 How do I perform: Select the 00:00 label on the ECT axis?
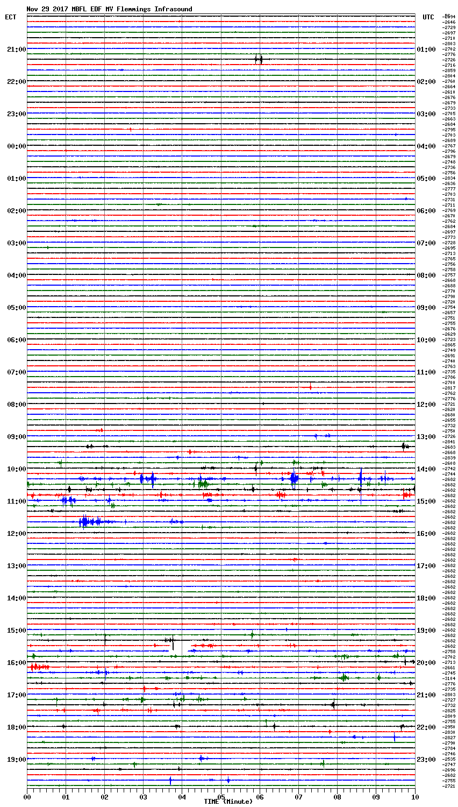(16, 146)
